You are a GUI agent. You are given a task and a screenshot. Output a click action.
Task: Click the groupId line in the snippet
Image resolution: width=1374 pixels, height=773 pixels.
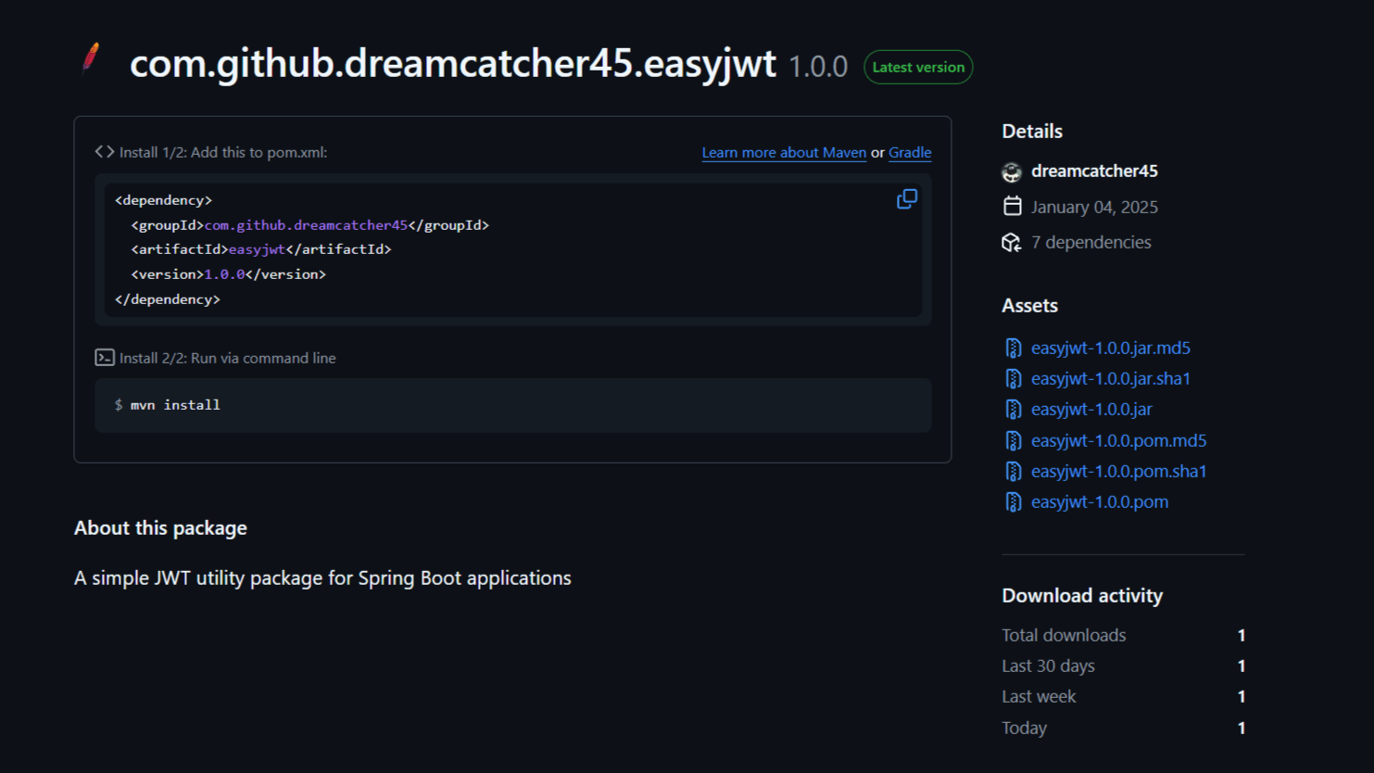[309, 225]
